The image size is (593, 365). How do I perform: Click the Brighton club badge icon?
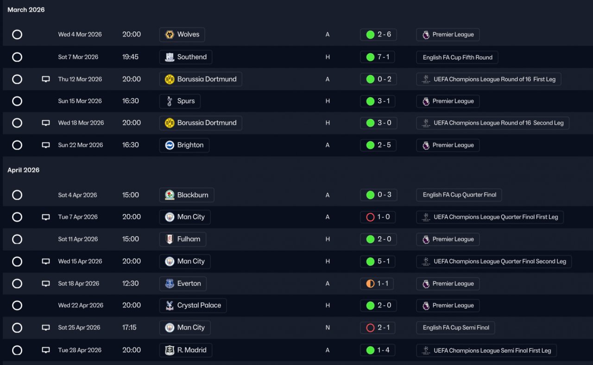170,145
